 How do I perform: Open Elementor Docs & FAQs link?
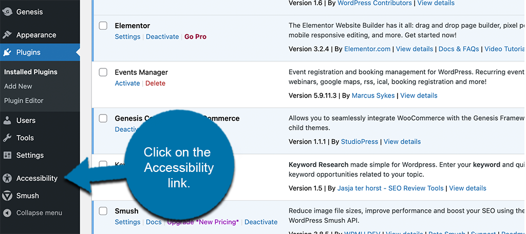coord(459,49)
